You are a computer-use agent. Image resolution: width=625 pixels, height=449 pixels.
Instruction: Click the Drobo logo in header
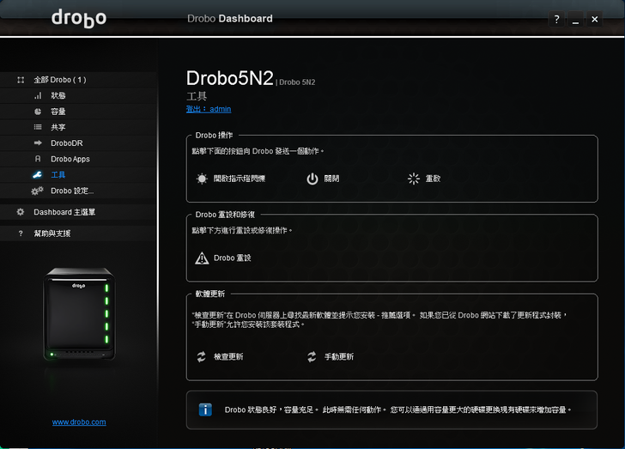[x=79, y=18]
